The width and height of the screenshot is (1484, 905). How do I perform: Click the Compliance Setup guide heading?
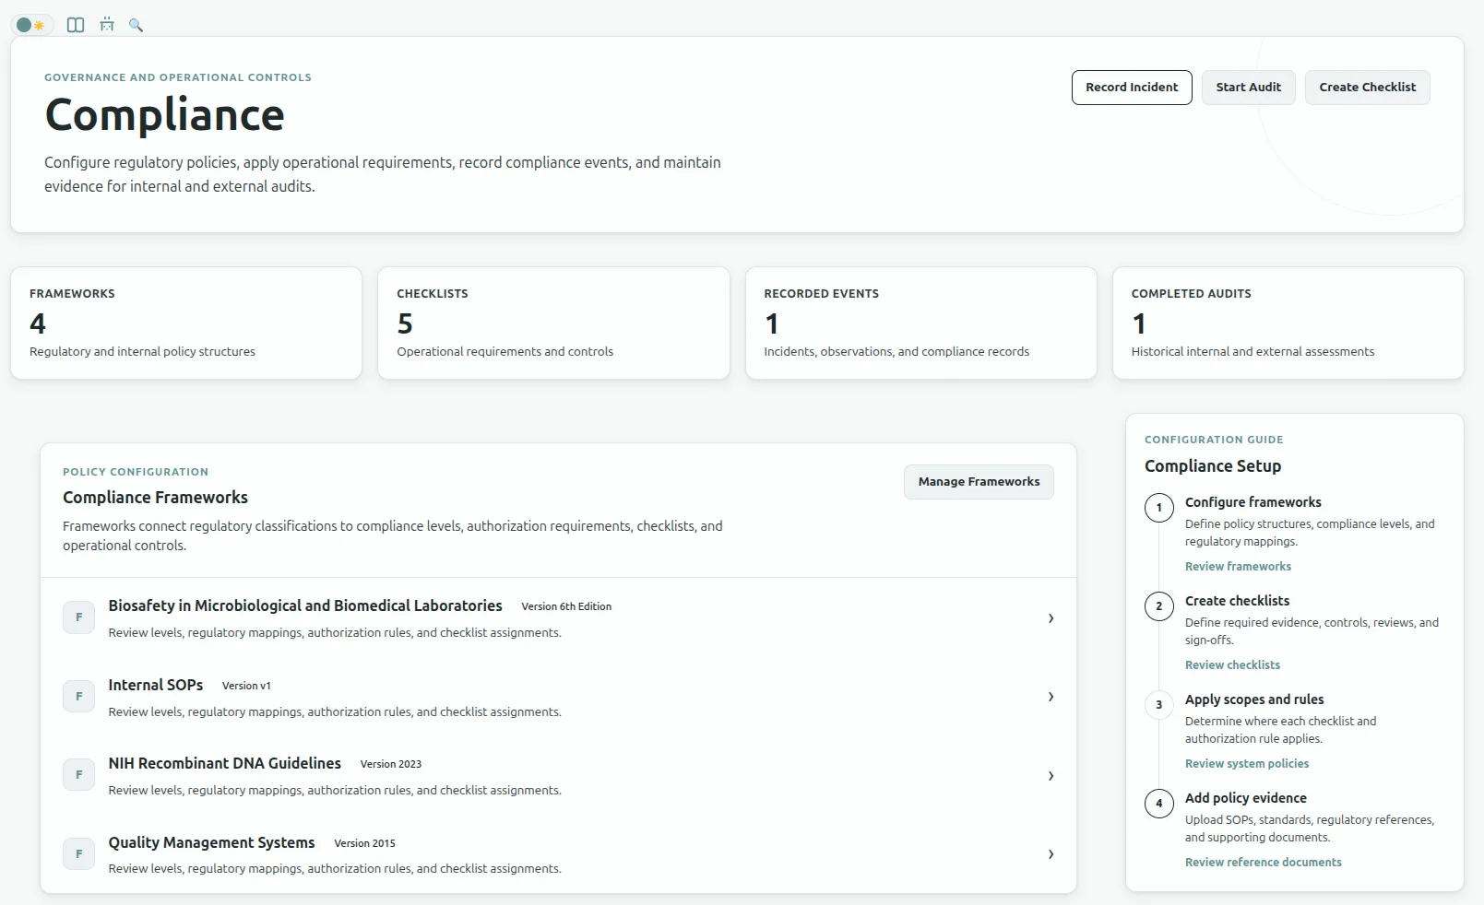coord(1213,466)
